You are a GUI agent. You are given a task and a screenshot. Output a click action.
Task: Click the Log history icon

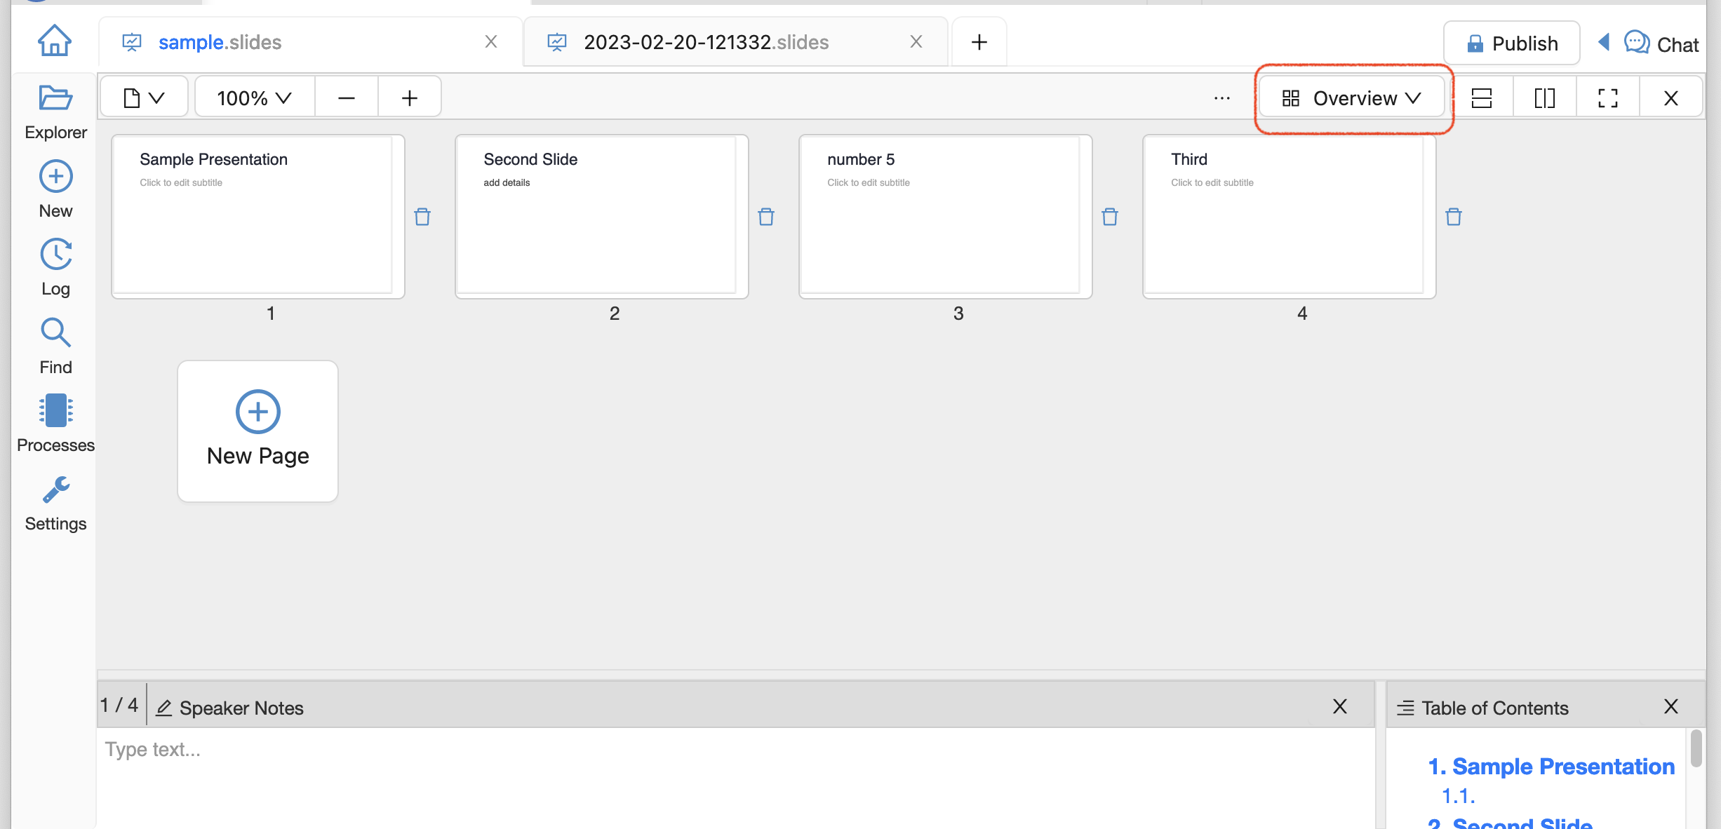tap(55, 267)
